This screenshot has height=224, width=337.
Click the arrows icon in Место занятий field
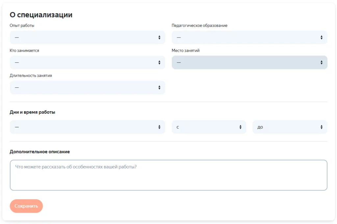point(322,62)
